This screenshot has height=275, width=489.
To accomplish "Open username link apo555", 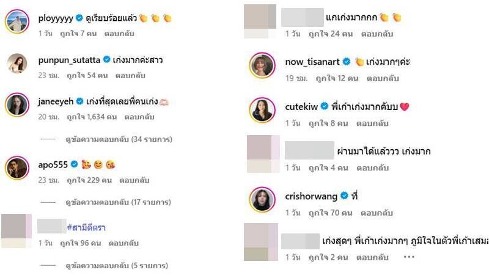I will point(53,164).
